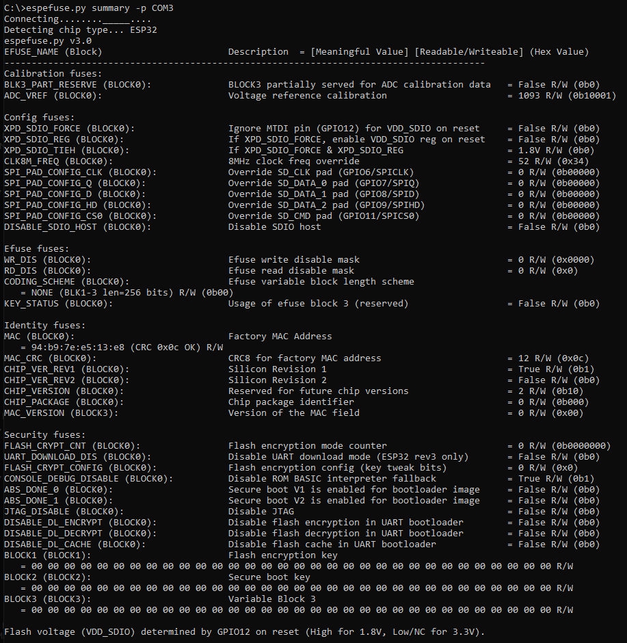This screenshot has height=643, width=627.
Task: Click the Flash voltage VDD_SDIO footer line
Action: pyautogui.click(x=244, y=632)
